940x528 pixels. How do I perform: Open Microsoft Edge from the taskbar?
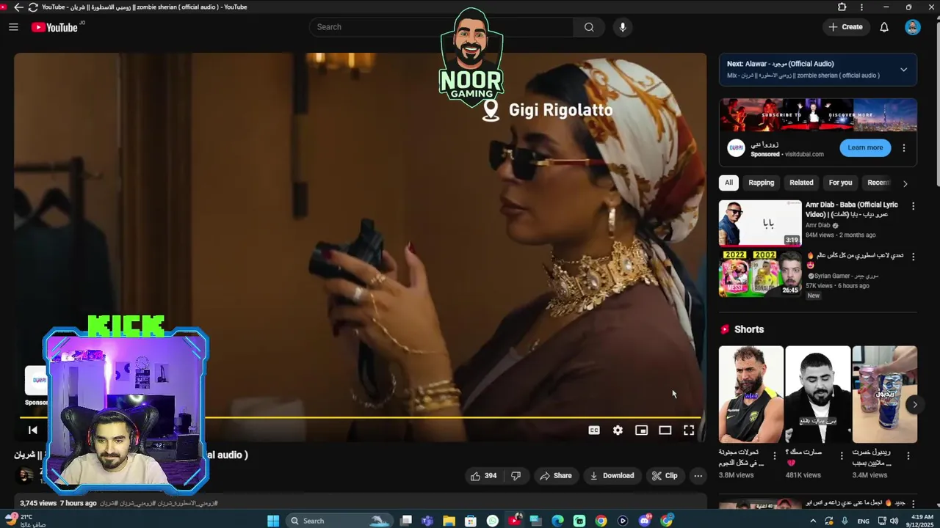pyautogui.click(x=557, y=521)
